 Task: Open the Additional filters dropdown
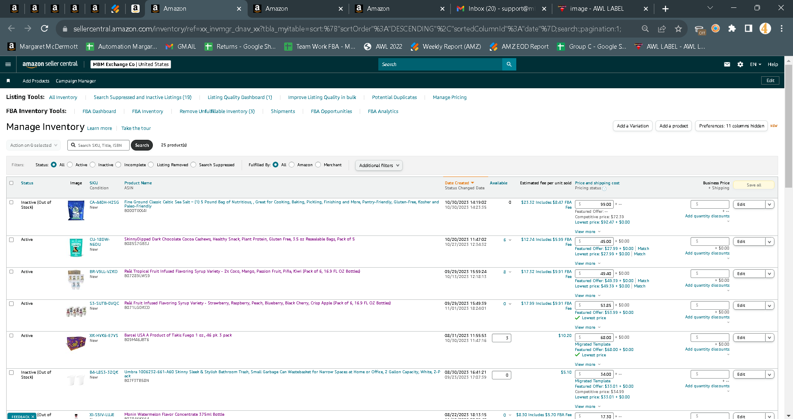tap(379, 165)
